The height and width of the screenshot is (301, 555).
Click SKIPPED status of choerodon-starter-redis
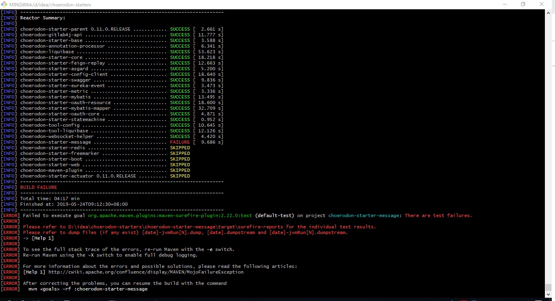tap(180, 148)
